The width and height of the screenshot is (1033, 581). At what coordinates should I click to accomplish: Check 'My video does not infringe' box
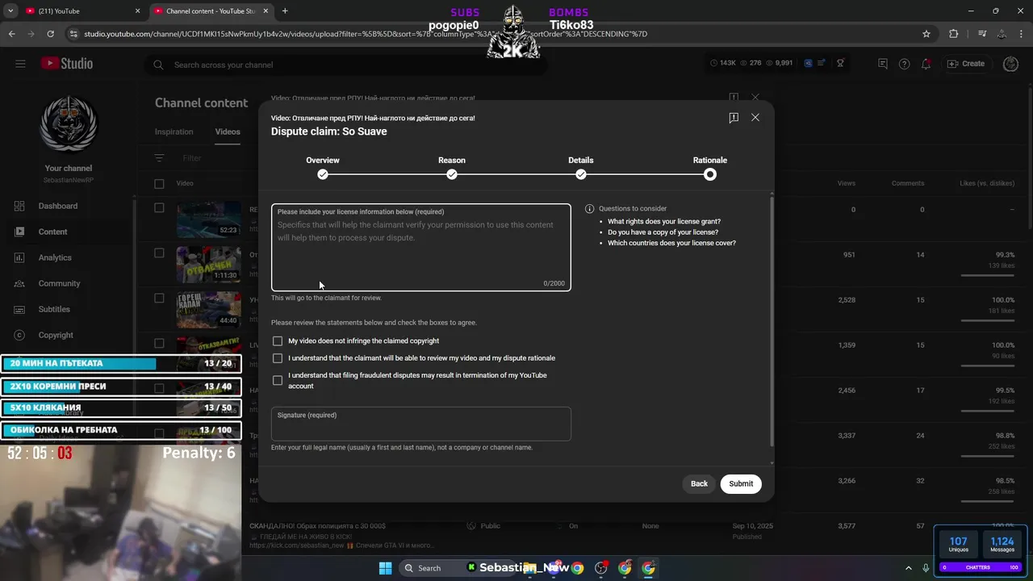pos(278,341)
